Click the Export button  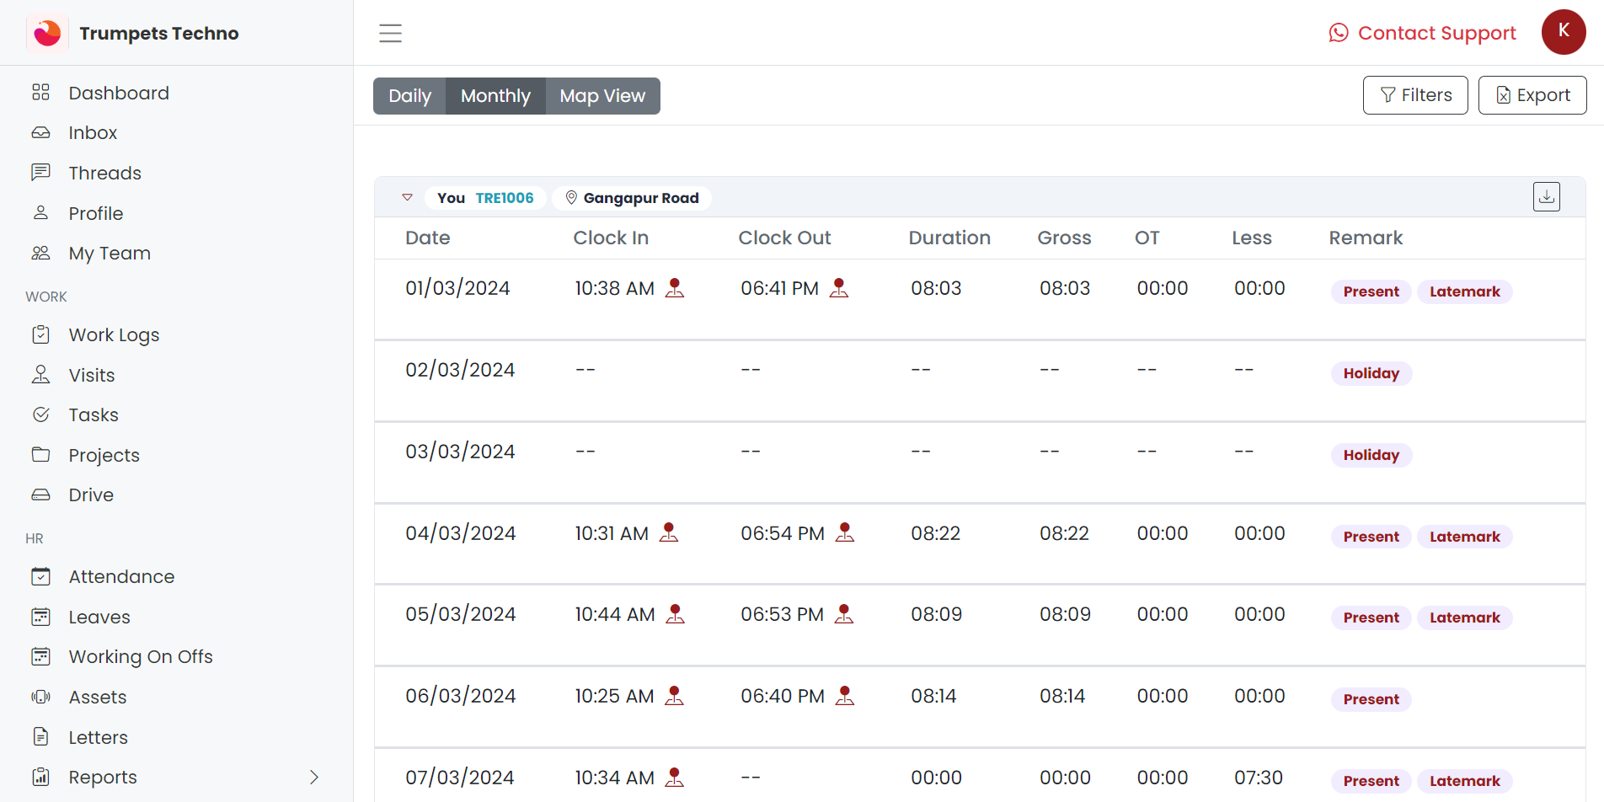pyautogui.click(x=1532, y=95)
